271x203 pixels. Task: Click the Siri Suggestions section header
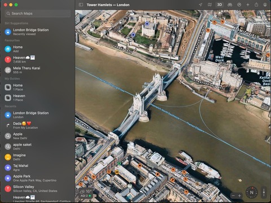tap(16, 23)
